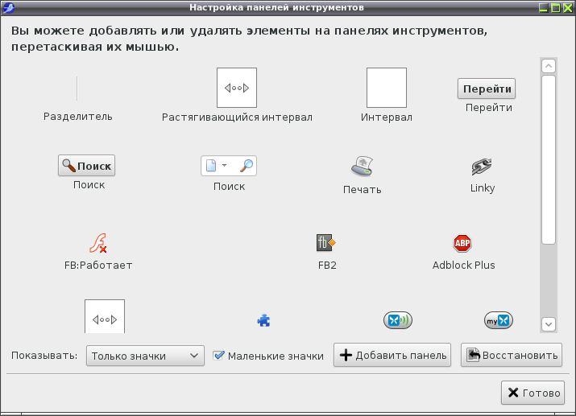The width and height of the screenshot is (576, 416).
Task: Click the scrollbar down arrow
Action: (x=549, y=324)
